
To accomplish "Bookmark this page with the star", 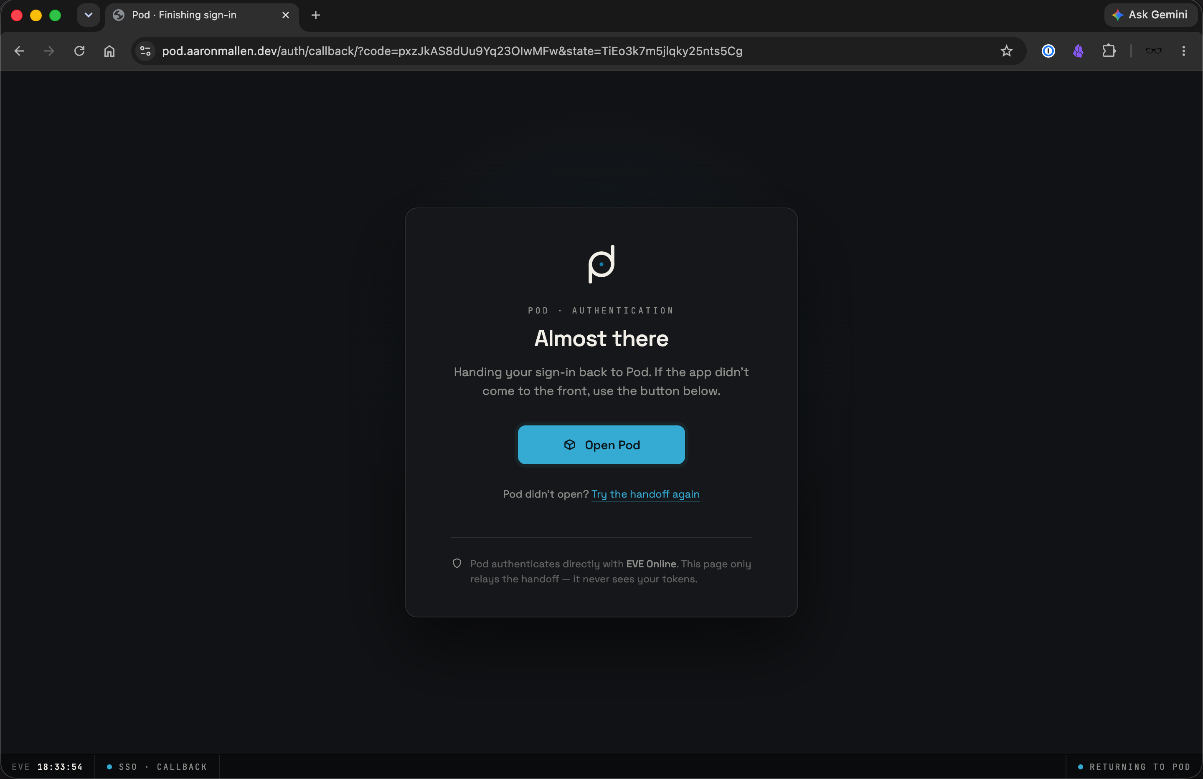I will point(1006,51).
